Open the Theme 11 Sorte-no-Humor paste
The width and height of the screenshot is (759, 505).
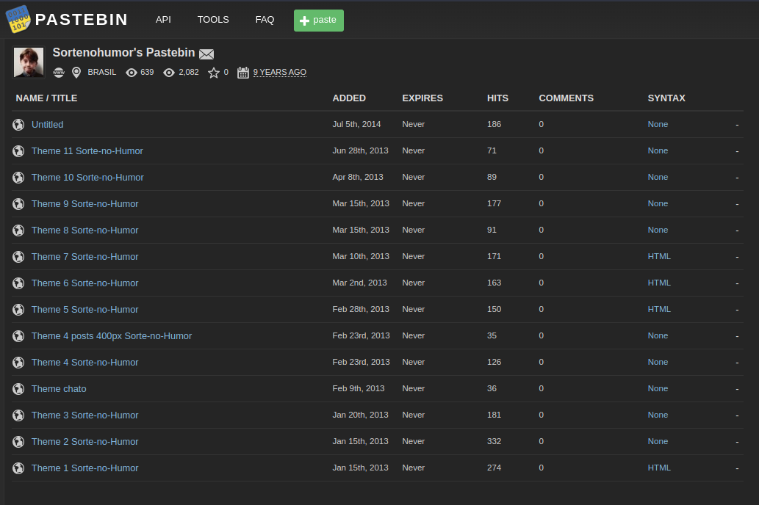[87, 150]
